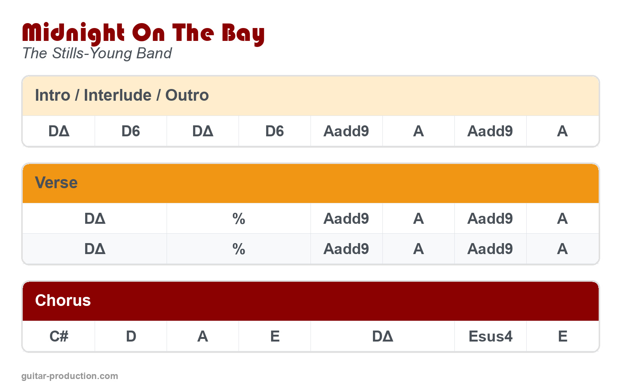The width and height of the screenshot is (621, 390).
Task: Select the Verse section header
Action: pos(56,183)
